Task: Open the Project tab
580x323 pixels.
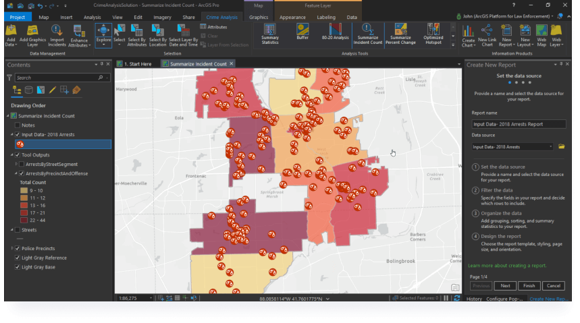Action: (x=18, y=17)
